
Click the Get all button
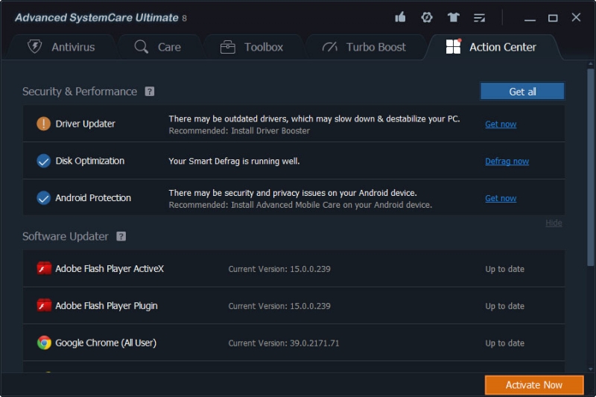522,91
